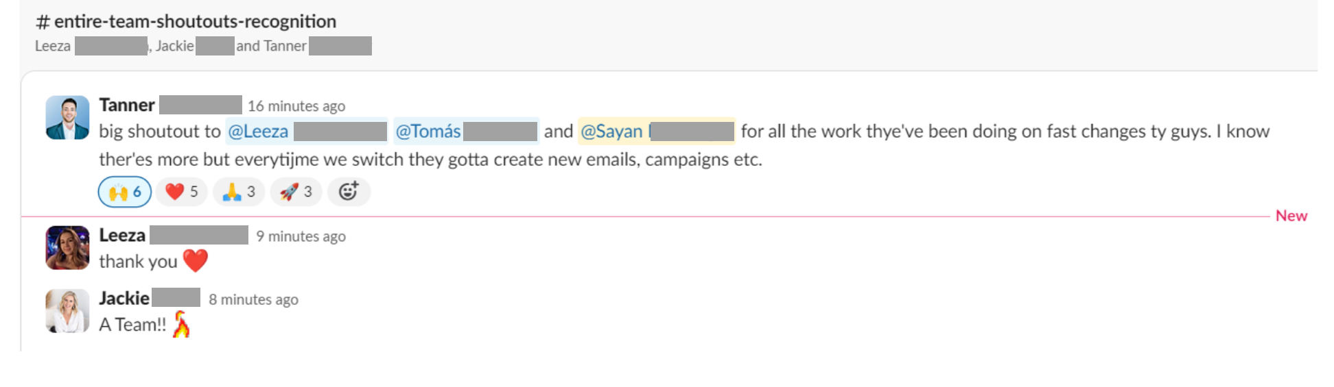Click the @Leeza mention

pos(307,131)
